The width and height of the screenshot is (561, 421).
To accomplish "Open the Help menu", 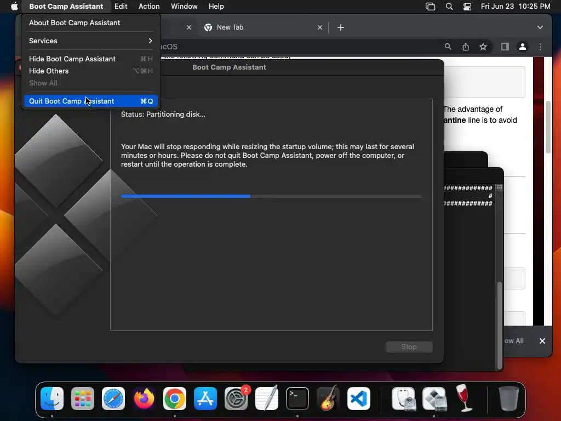I will pyautogui.click(x=216, y=6).
